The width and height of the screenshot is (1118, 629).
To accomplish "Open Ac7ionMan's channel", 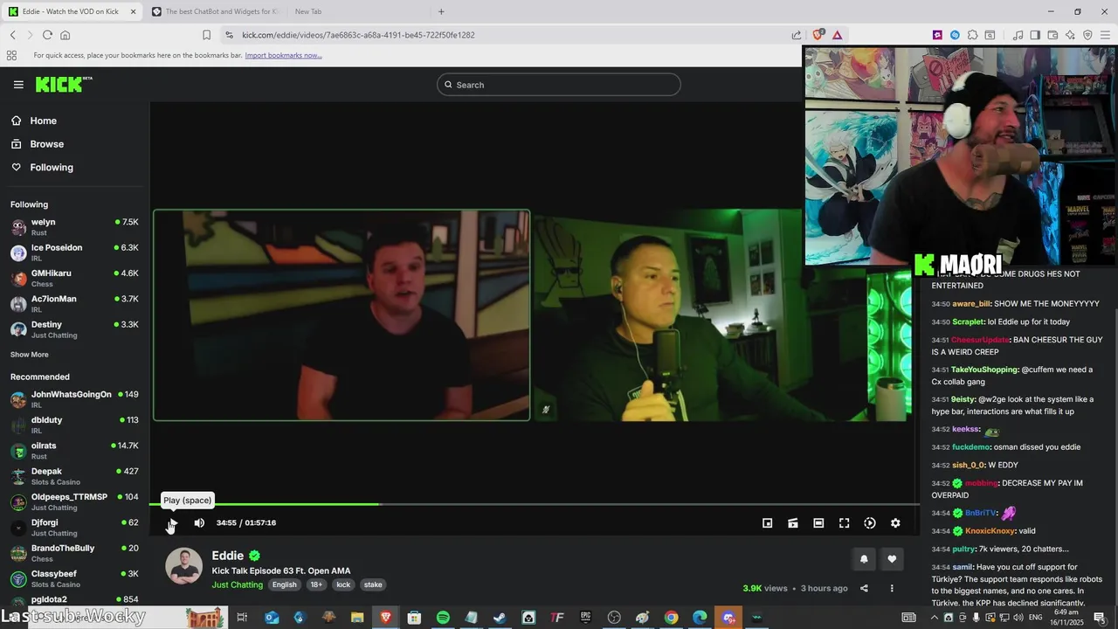I will [x=74, y=304].
